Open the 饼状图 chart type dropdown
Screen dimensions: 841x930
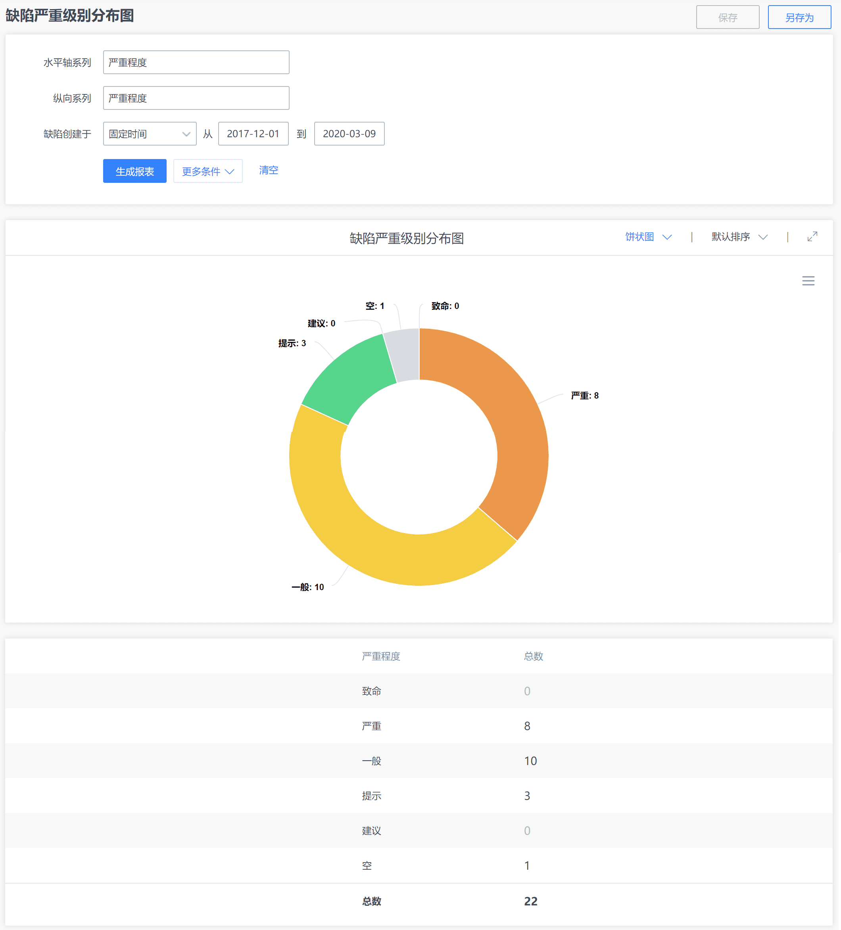(x=648, y=237)
